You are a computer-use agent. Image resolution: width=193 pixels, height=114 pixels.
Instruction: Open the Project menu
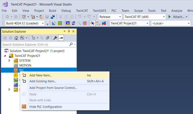39,11
